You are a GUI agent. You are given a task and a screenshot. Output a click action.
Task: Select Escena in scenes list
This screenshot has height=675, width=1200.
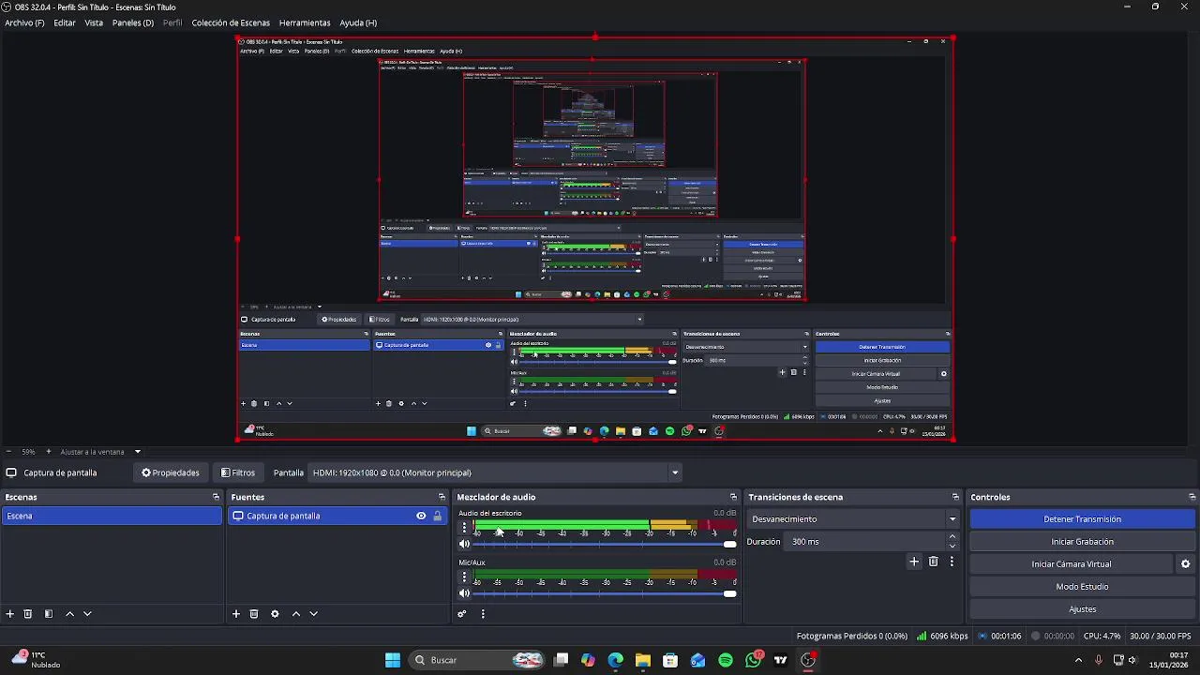pyautogui.click(x=112, y=516)
